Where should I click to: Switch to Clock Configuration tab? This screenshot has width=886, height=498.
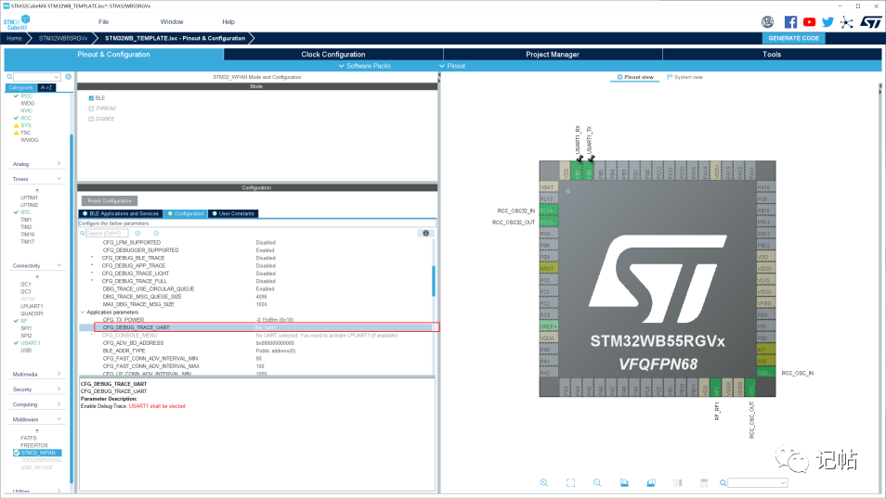(x=332, y=54)
